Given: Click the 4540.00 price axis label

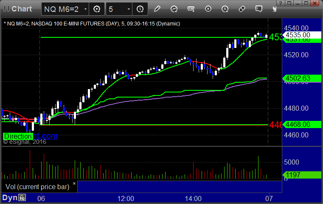Looking at the screenshot, I should 296,28.
